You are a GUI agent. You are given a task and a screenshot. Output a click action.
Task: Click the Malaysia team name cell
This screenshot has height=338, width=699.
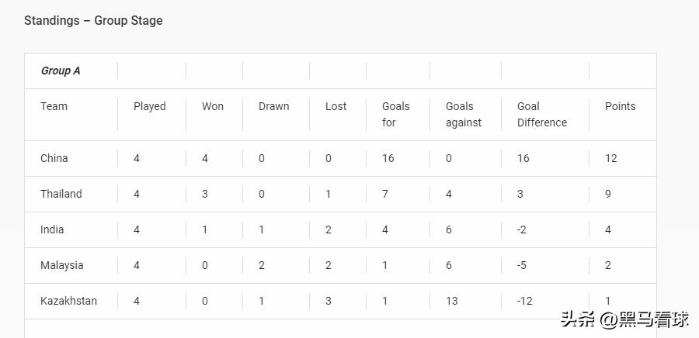61,265
